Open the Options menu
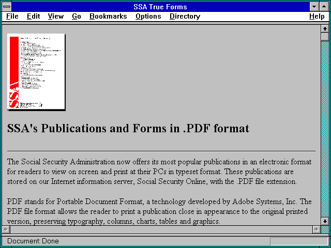 point(148,17)
